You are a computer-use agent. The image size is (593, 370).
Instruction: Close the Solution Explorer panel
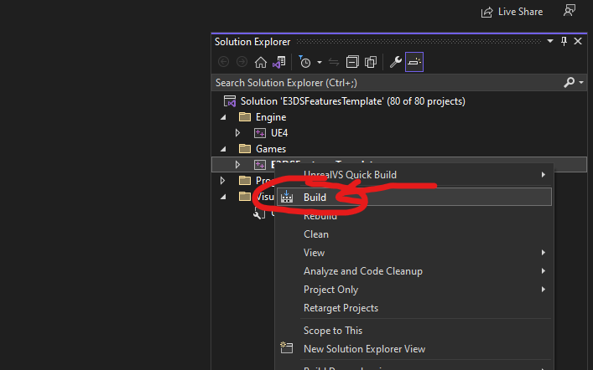578,41
